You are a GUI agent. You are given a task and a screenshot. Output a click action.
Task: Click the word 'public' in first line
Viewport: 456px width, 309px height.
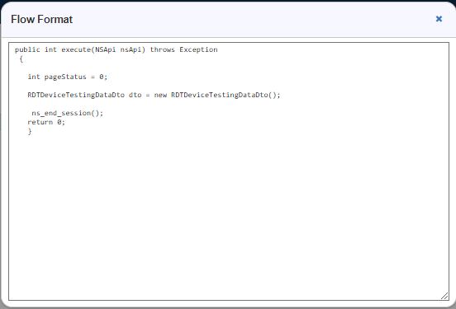pos(27,49)
